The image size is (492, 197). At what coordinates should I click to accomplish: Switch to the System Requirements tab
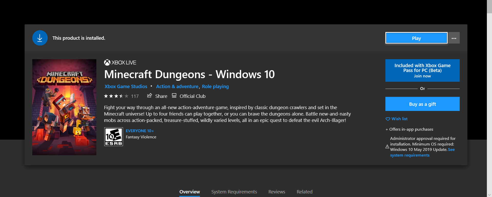pyautogui.click(x=234, y=192)
